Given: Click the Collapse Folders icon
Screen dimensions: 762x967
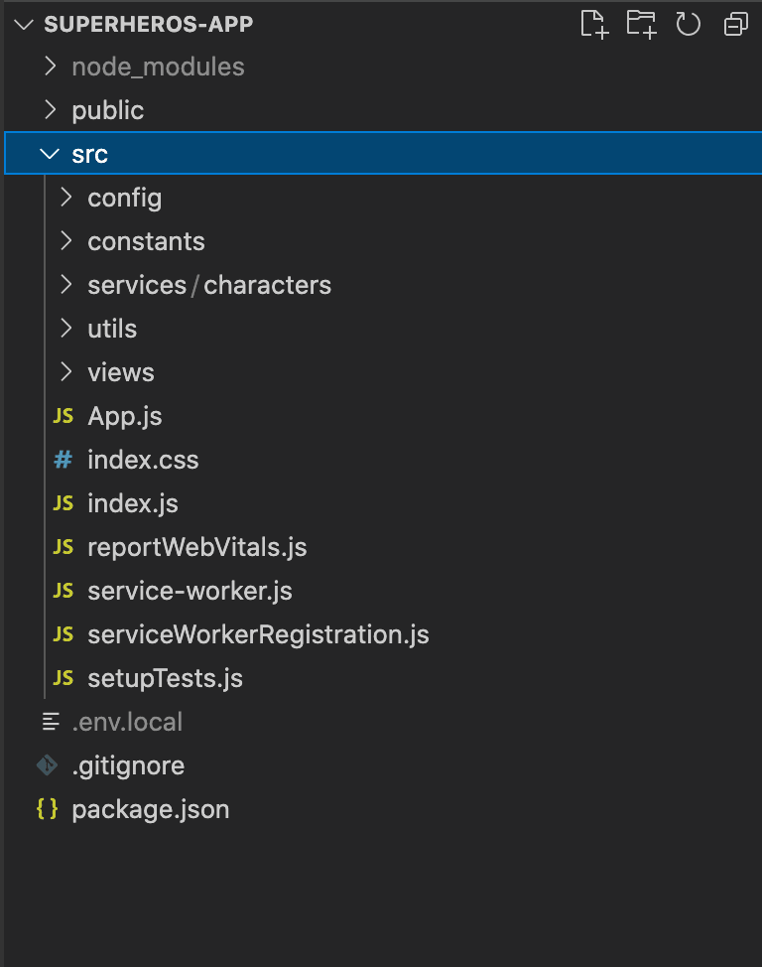Looking at the screenshot, I should (734, 24).
